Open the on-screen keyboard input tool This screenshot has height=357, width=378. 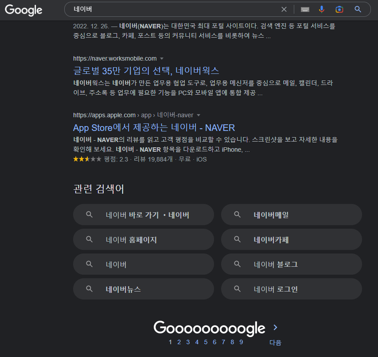click(305, 9)
